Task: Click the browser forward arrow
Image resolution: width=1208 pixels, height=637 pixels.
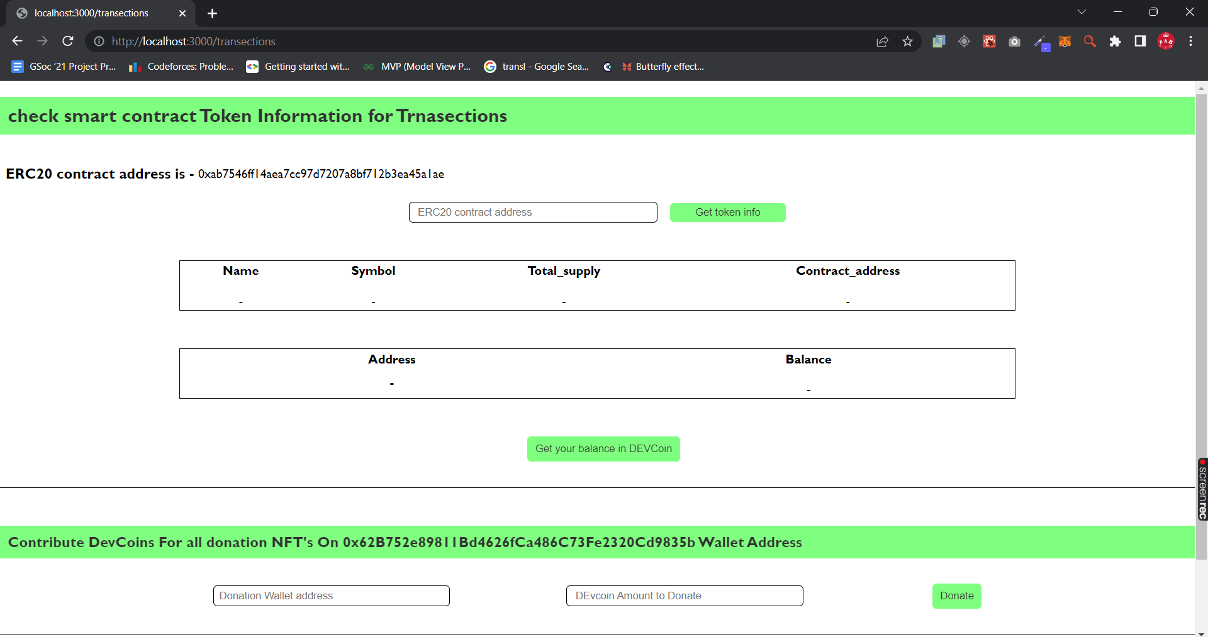Action: (x=42, y=41)
